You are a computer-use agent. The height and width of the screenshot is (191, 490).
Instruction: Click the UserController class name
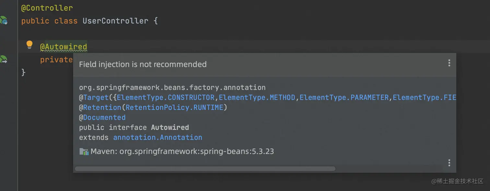tap(115, 21)
